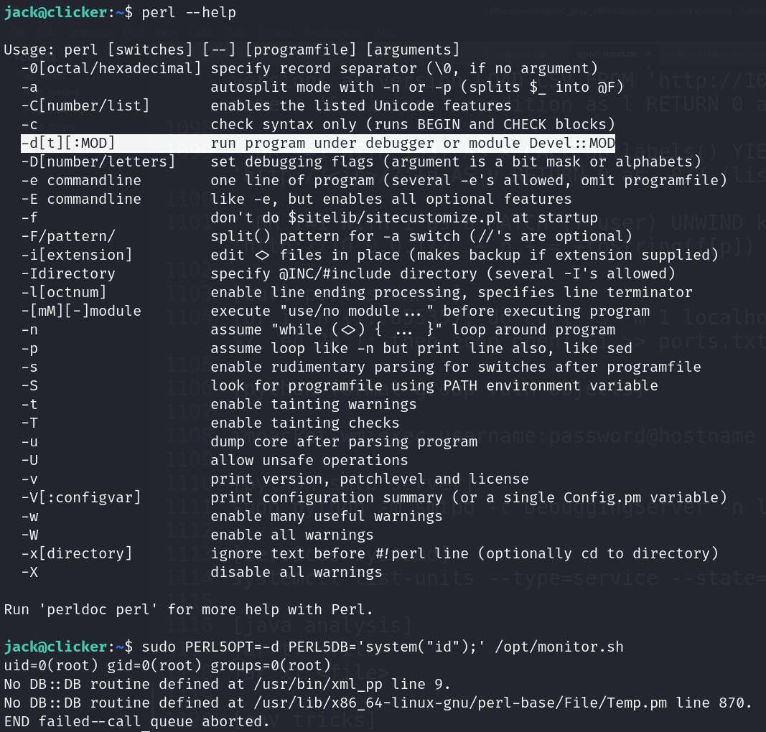Click the -0[octal/hexadecimal] switch
Image resolution: width=766 pixels, height=732 pixels.
(x=111, y=68)
